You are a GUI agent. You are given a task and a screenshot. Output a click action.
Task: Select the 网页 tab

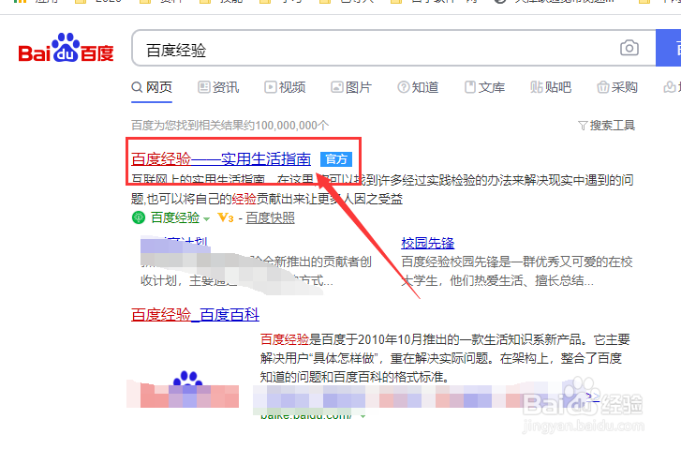click(152, 87)
